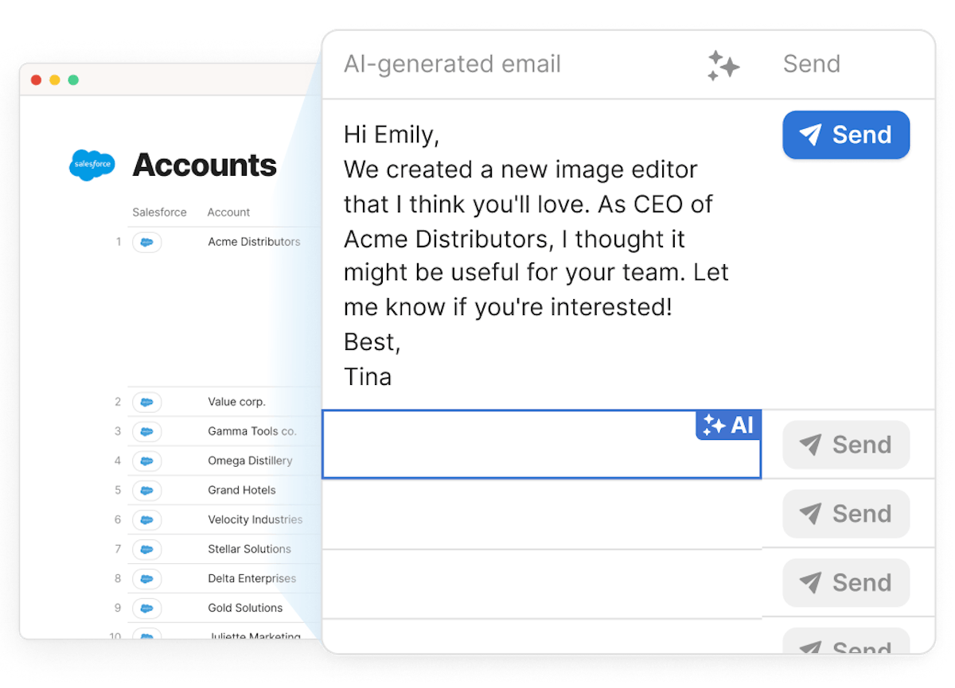Select the Velocity Industries account
Image resolution: width=955 pixels, height=688 pixels.
[255, 519]
